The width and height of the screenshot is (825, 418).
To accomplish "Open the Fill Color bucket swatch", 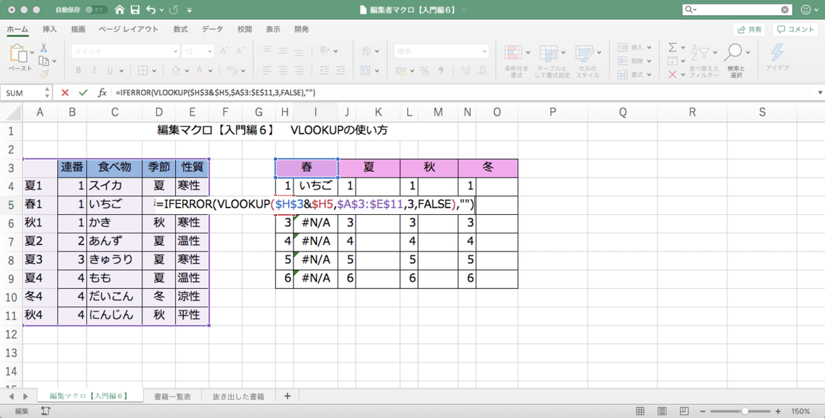I will pos(176,71).
